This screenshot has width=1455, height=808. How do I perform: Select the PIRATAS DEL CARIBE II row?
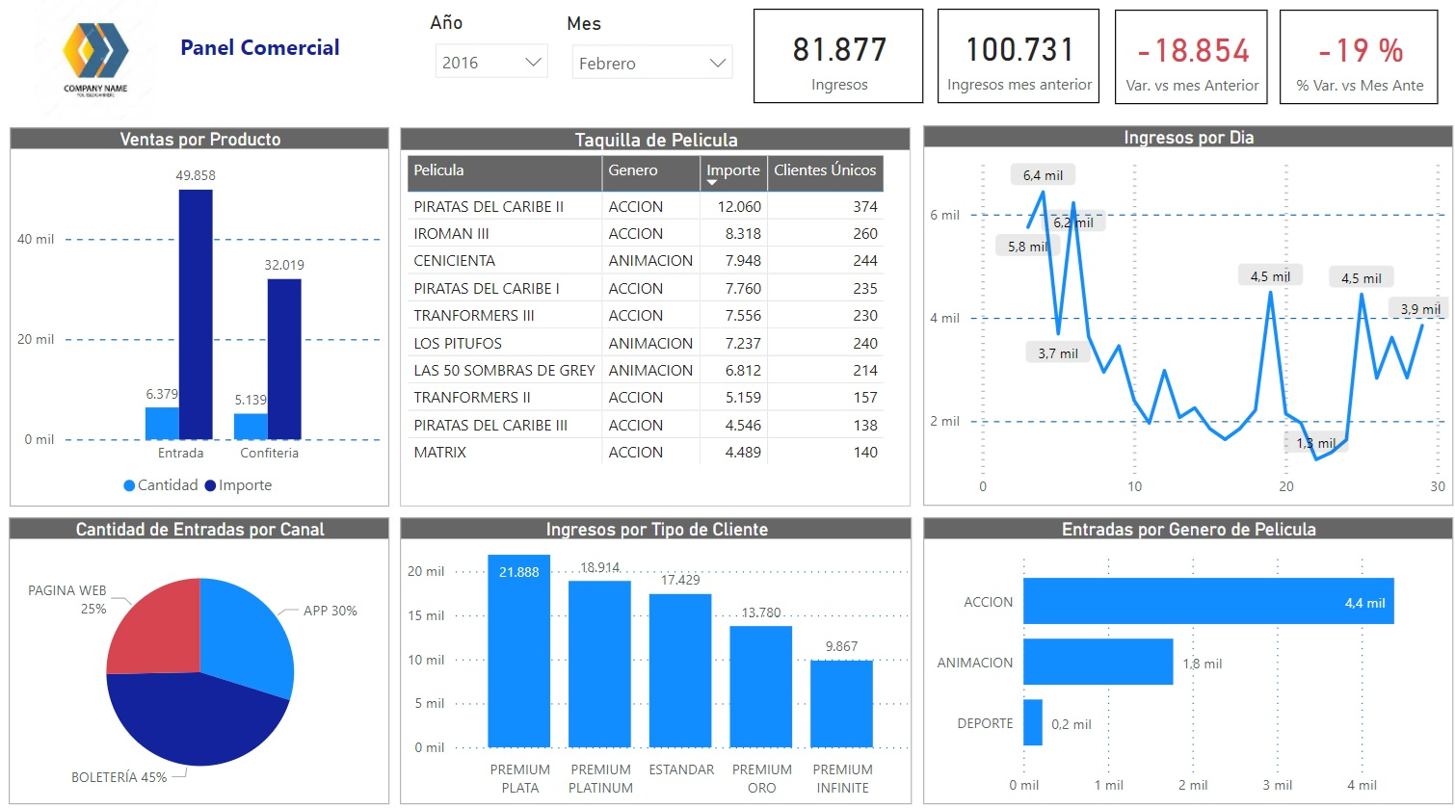(x=489, y=206)
